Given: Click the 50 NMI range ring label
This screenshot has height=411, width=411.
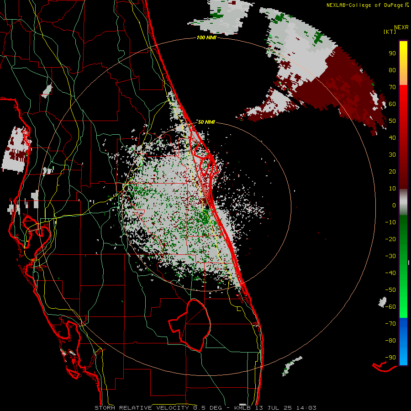Looking at the screenshot, I should pyautogui.click(x=206, y=122).
